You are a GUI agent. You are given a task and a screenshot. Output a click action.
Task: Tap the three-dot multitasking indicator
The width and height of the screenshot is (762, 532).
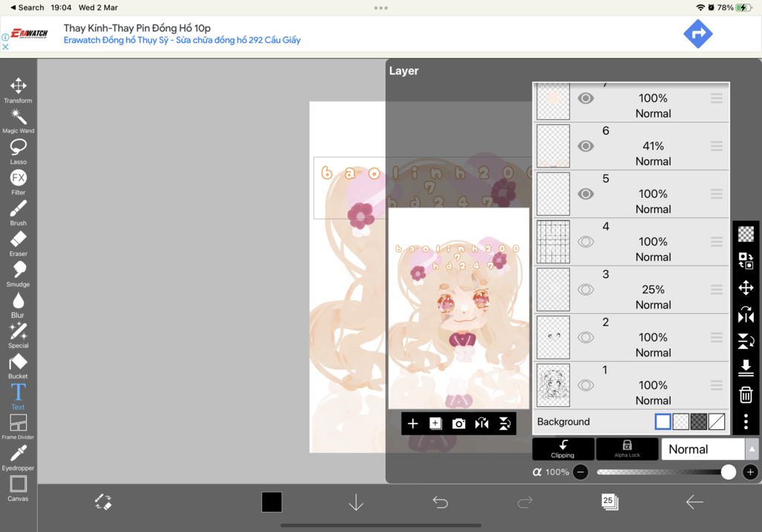click(x=381, y=7)
